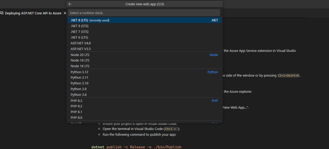Pick PHP 8.0 runtime

145,117
